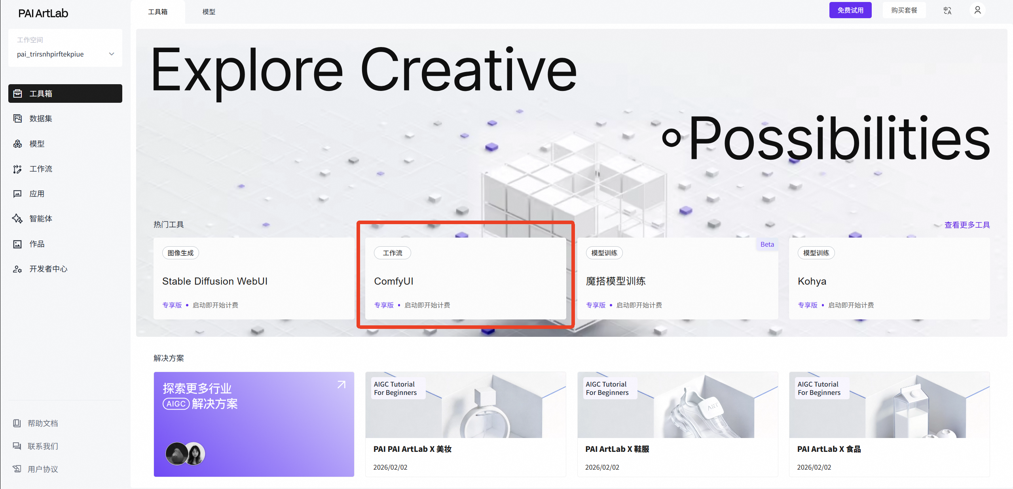Open the Kohya tool card

(x=890, y=278)
